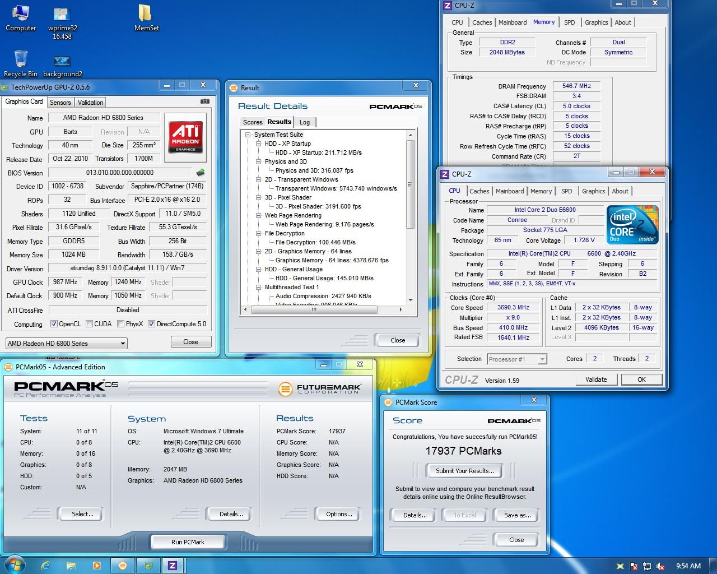Collapse the File Decryption node
This screenshot has height=574, width=717.
click(259, 233)
